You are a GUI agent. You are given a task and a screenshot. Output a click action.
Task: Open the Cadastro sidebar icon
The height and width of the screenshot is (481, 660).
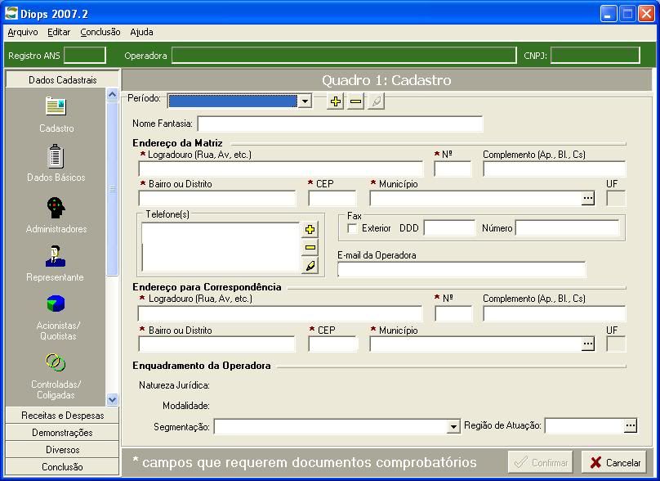tap(56, 107)
